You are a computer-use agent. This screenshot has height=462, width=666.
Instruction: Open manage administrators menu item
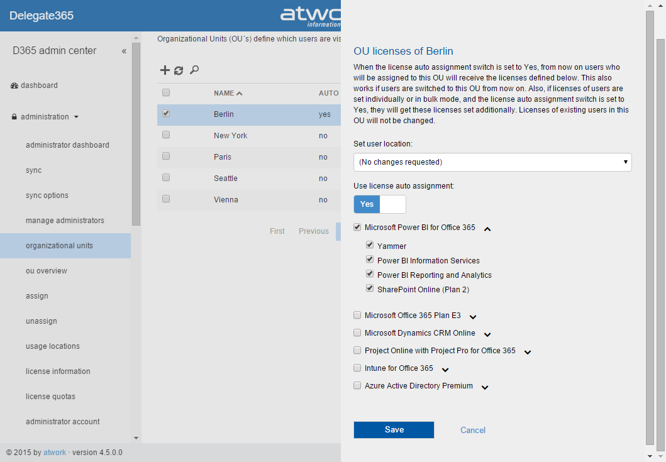pyautogui.click(x=65, y=221)
